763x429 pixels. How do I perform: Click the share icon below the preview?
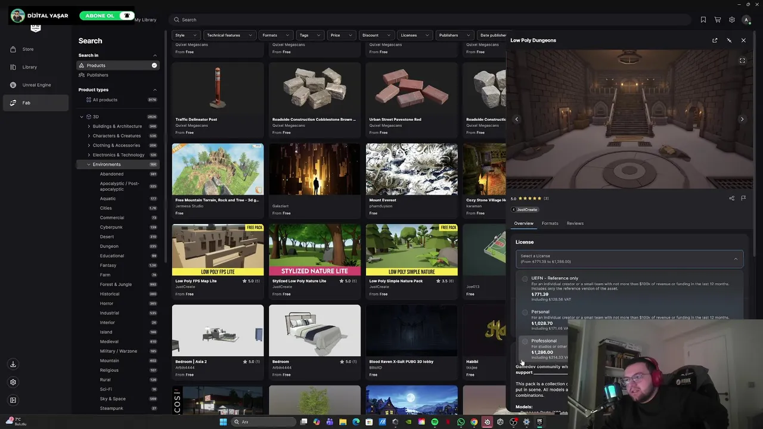[x=731, y=198]
